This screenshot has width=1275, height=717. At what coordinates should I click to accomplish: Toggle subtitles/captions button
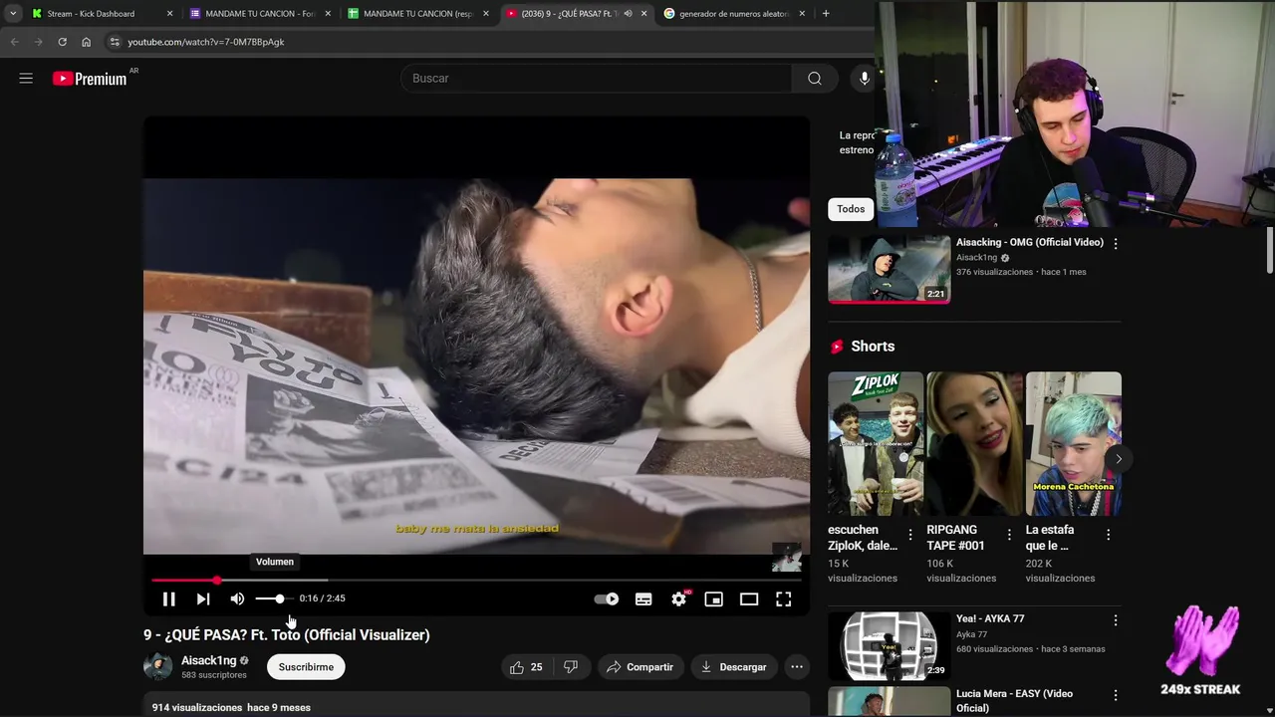(x=643, y=598)
